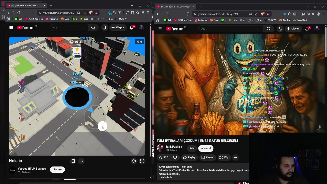This screenshot has width=327, height=184.
Task: Open Brave main menu in Hole.io window
Action: coord(148,13)
